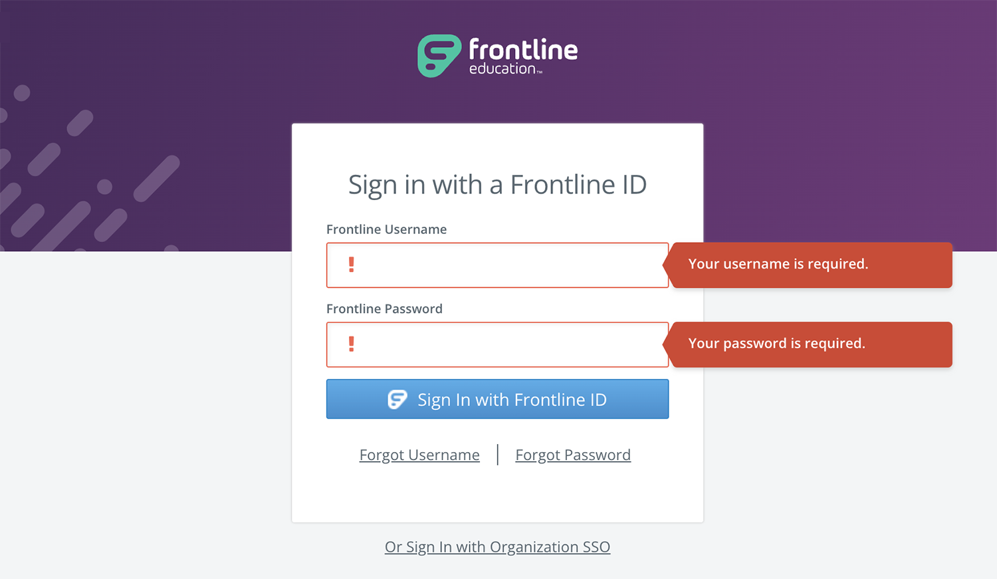997x579 pixels.
Task: Open the Forgot Username link
Action: [419, 455]
